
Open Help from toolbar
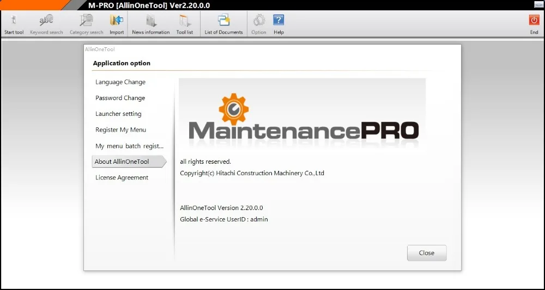(278, 21)
